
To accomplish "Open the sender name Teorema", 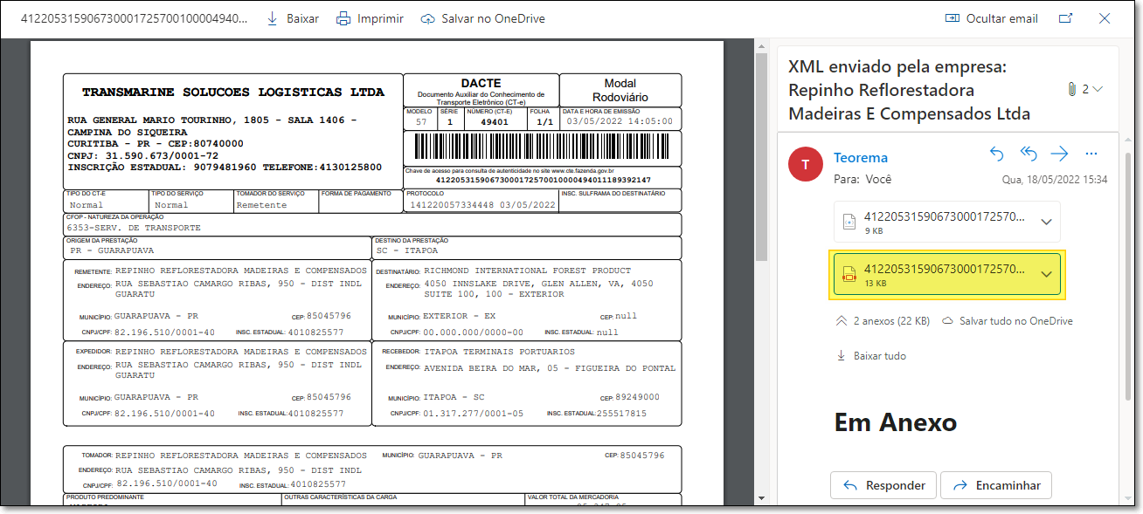I will [861, 157].
